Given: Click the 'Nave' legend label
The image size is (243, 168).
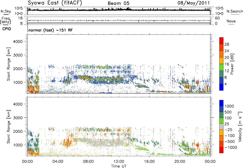Looking at the screenshot, I should coord(231,21).
